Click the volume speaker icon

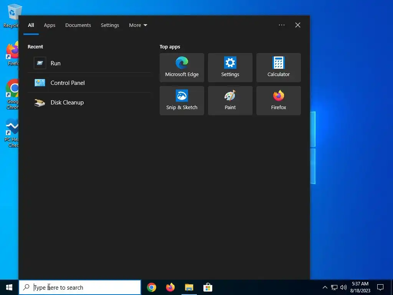point(343,287)
